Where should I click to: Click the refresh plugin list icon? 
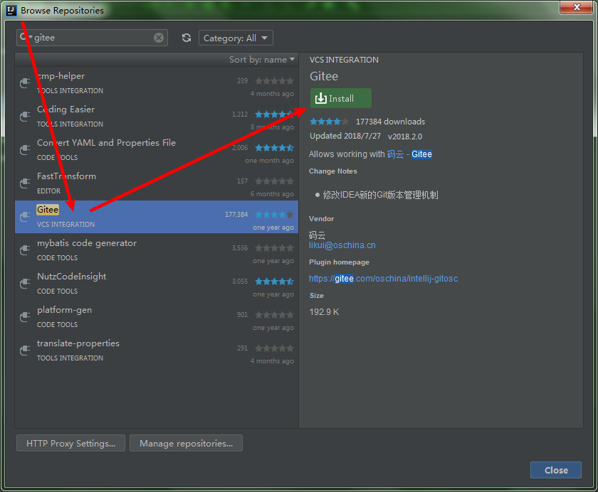coord(186,38)
